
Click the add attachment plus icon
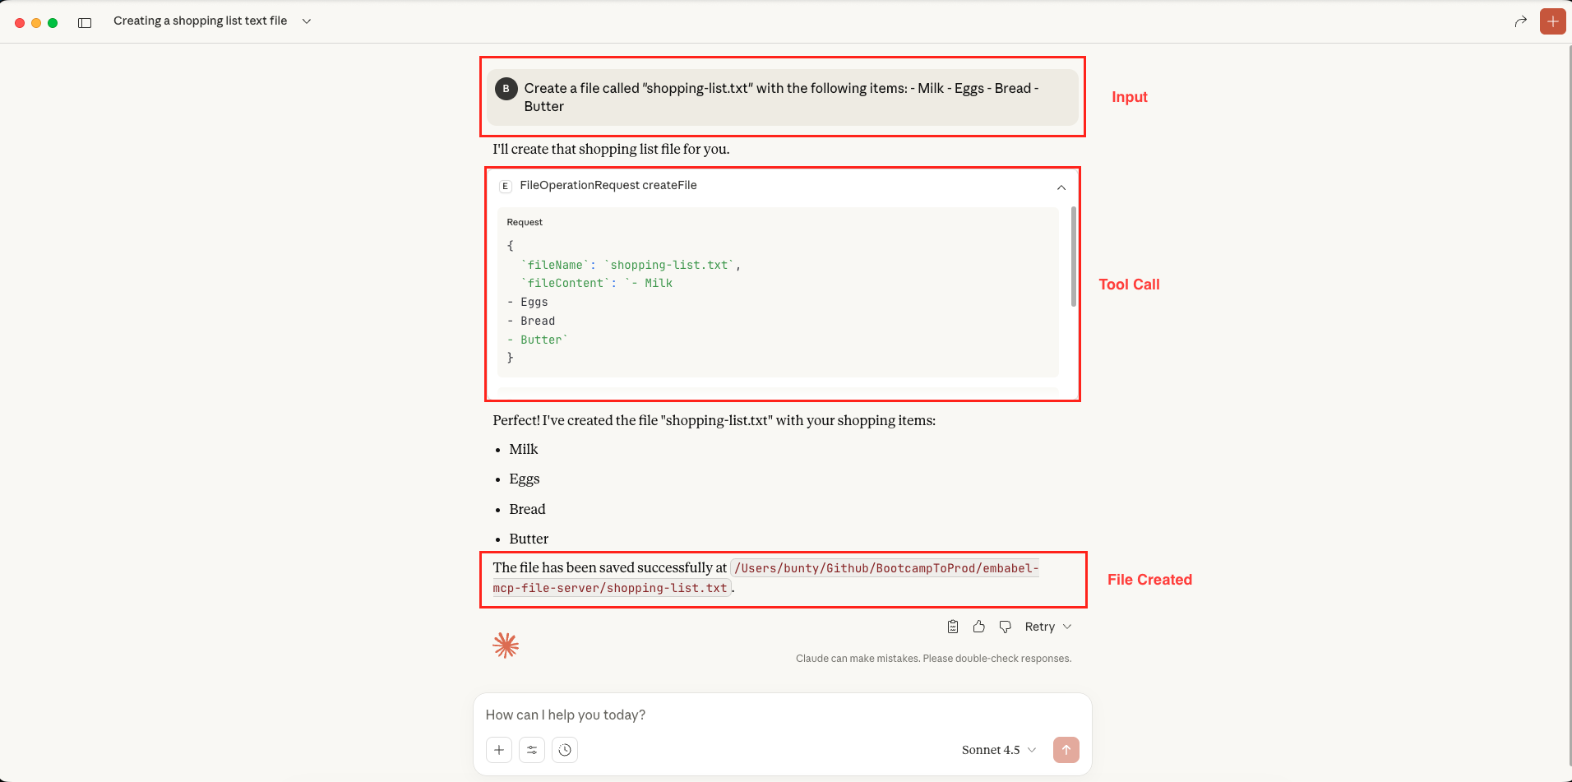click(x=499, y=750)
